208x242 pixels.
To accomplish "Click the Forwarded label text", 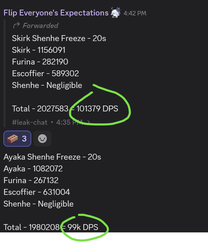I will [x=41, y=26].
